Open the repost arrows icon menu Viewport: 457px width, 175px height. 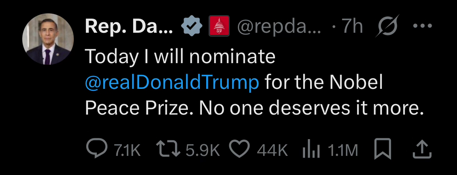(x=168, y=150)
